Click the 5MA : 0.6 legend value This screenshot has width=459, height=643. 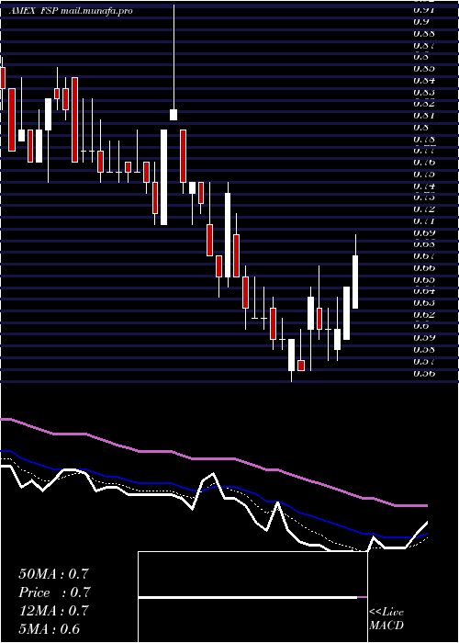point(50,629)
